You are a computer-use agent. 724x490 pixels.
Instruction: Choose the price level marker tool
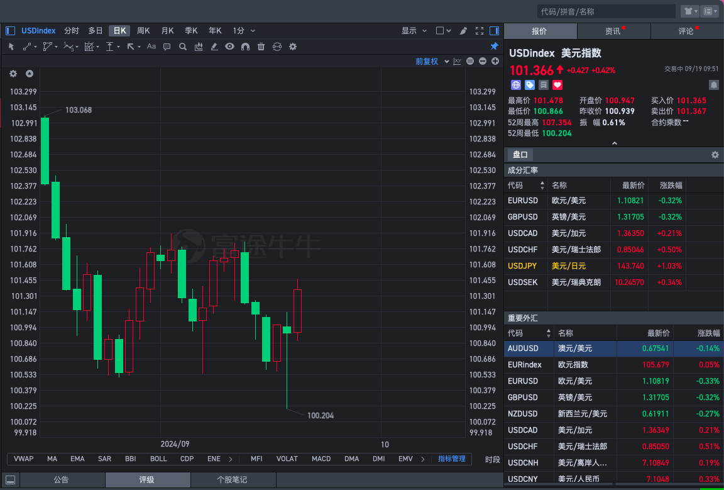110,46
